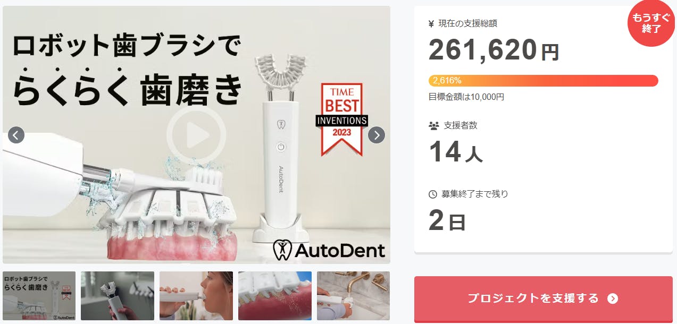The width and height of the screenshot is (677, 324).
Task: Click the TIME Best Inventions 2023 badge
Action: click(x=342, y=120)
